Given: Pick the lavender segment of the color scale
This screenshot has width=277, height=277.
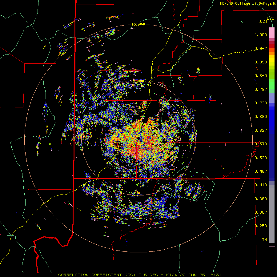Looking at the screenshot, I should pyautogui.click(x=272, y=98).
